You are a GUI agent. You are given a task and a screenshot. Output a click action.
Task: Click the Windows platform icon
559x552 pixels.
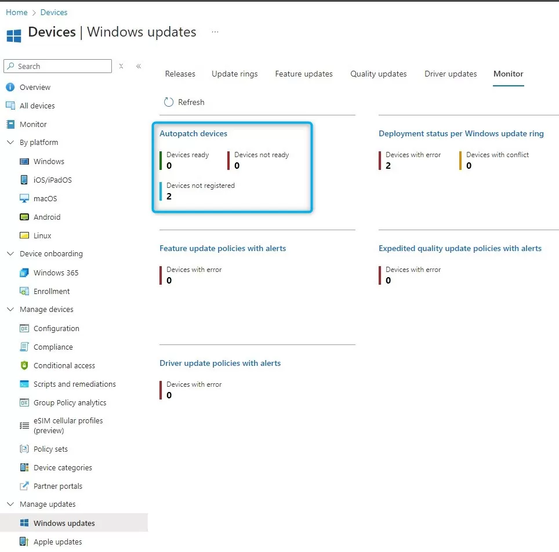[24, 162]
